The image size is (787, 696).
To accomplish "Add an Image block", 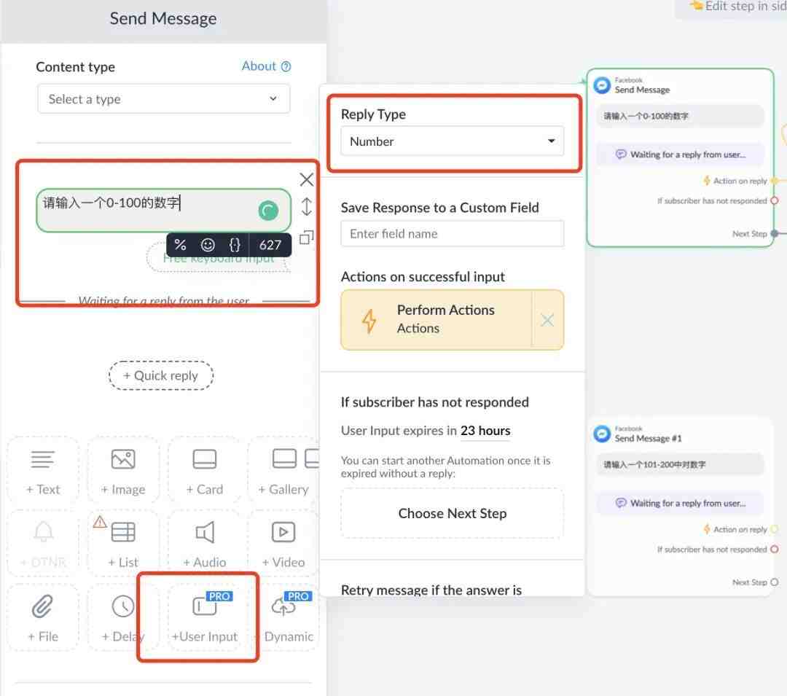I will [x=123, y=470].
